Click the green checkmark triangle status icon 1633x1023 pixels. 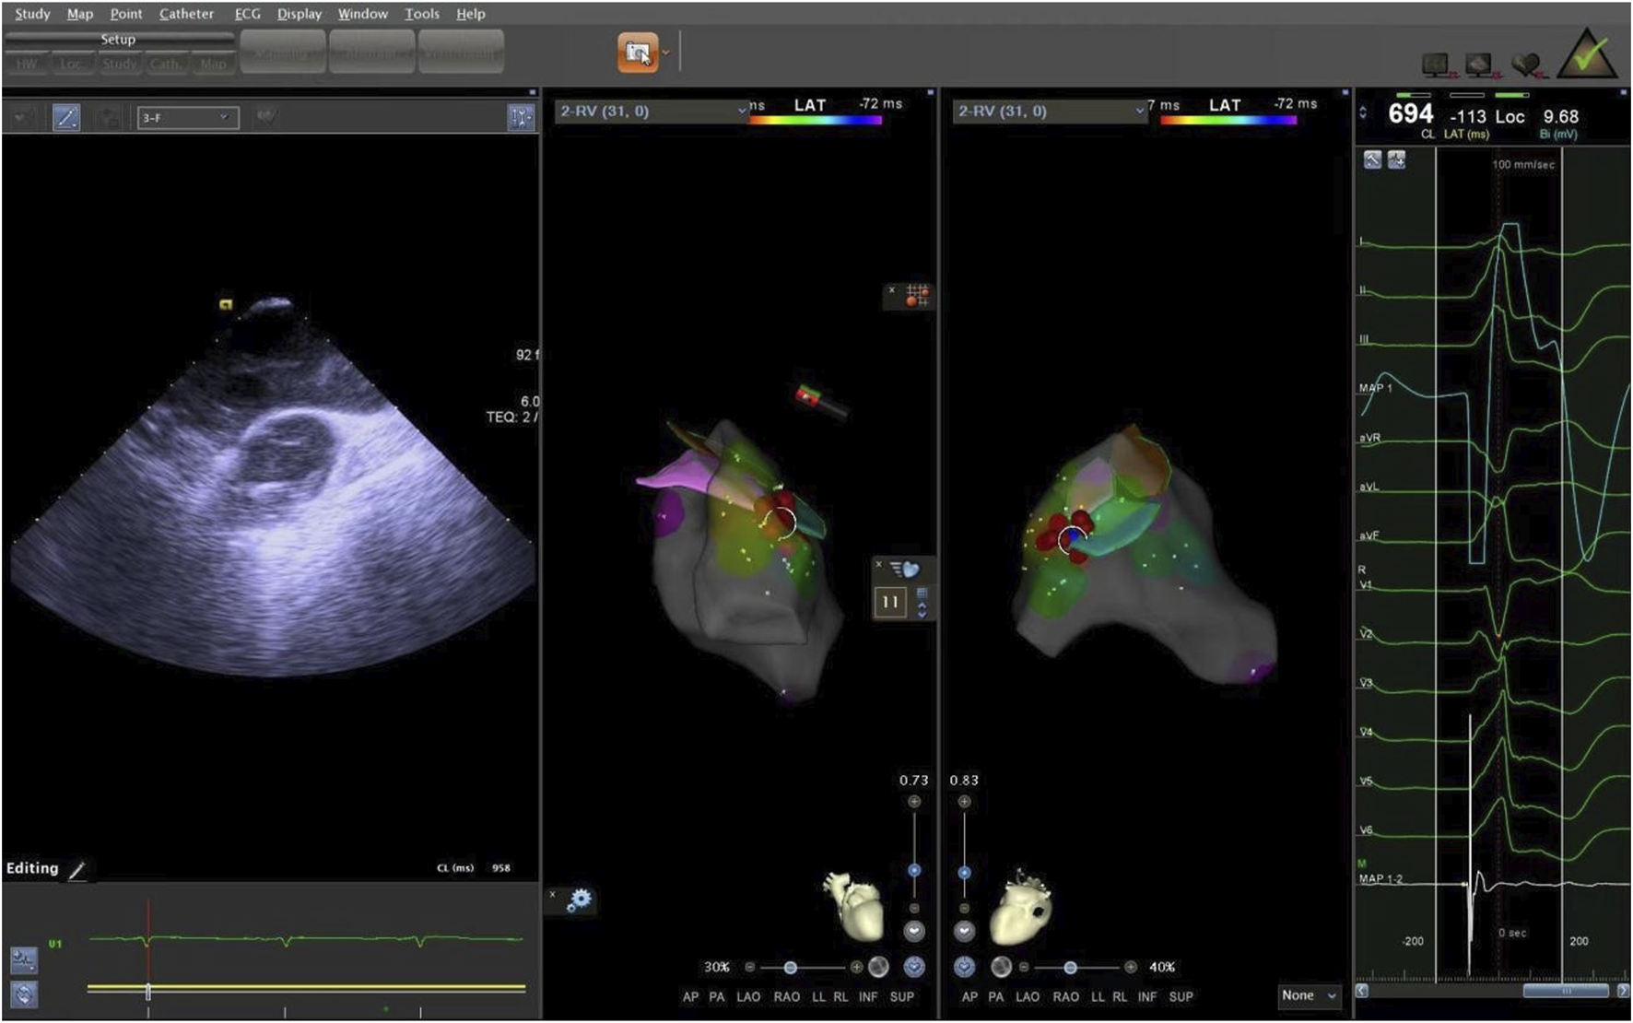tap(1586, 55)
